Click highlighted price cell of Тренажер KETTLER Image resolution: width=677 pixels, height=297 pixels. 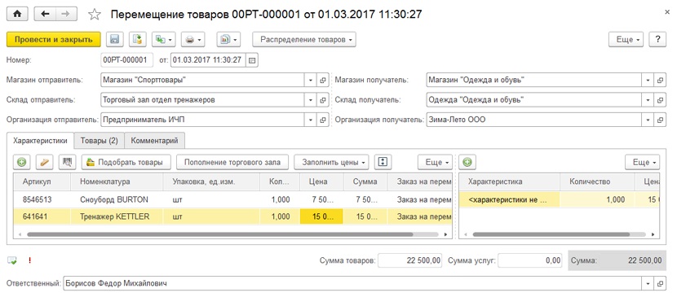click(x=321, y=216)
